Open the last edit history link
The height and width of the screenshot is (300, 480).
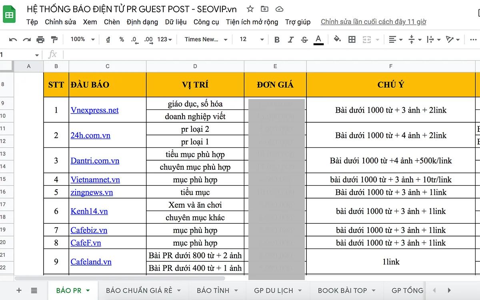click(374, 22)
